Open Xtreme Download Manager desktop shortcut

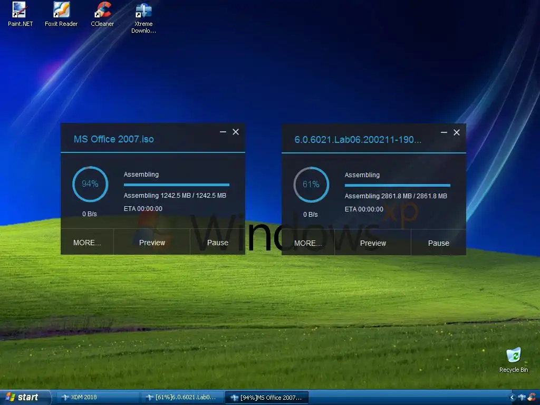click(x=143, y=17)
